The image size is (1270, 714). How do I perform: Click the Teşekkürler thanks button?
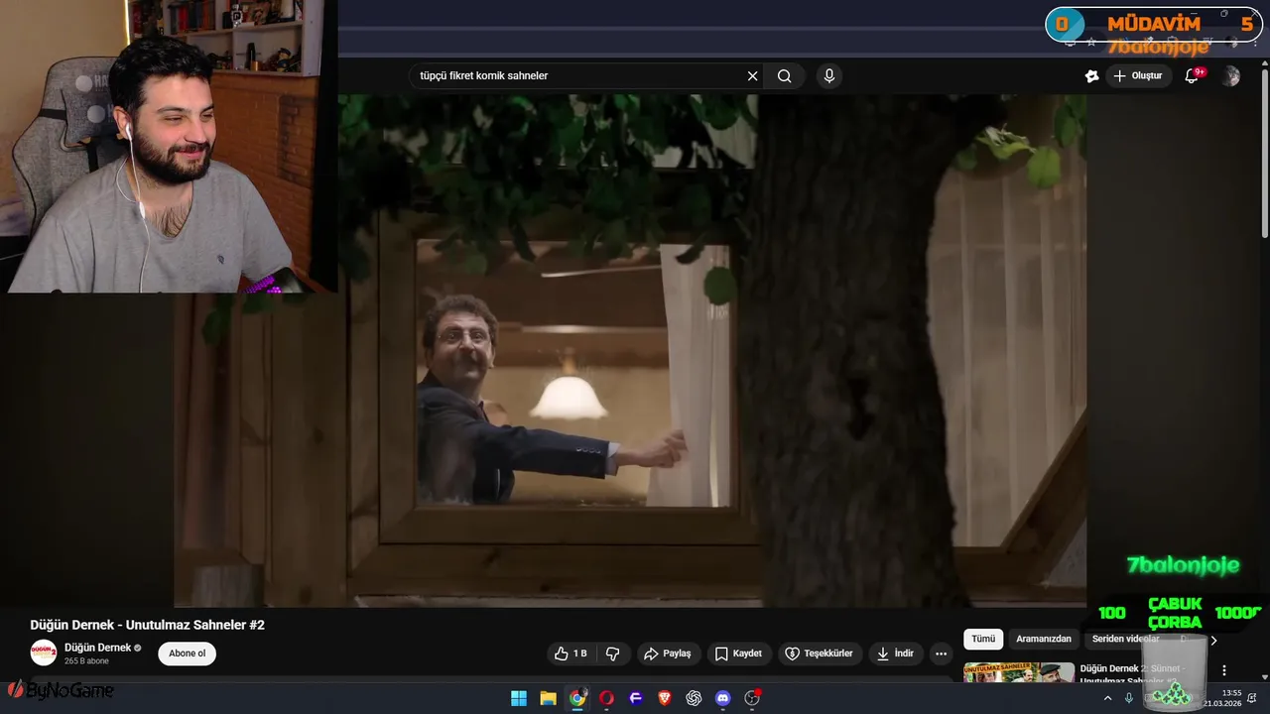[x=820, y=654]
